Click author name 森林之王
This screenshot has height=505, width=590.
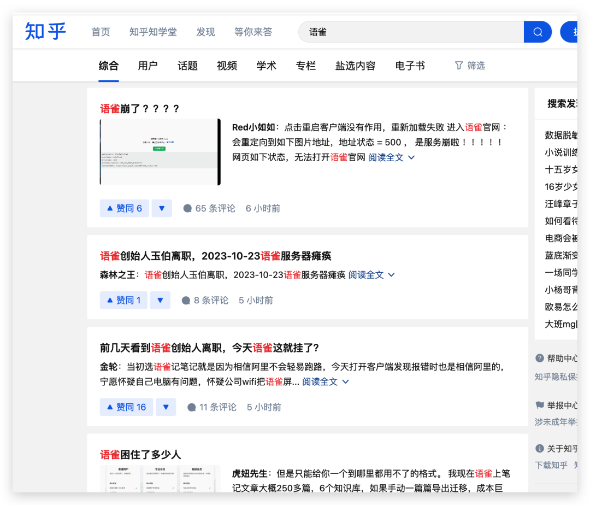click(x=117, y=275)
